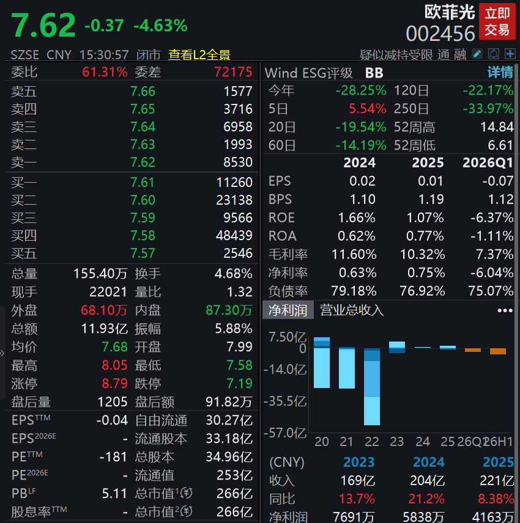Click 52周低 value 6.61
The width and height of the screenshot is (520, 523).
[500, 145]
